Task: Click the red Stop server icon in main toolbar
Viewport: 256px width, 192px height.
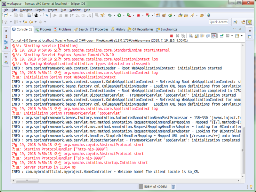Action: 138,15
